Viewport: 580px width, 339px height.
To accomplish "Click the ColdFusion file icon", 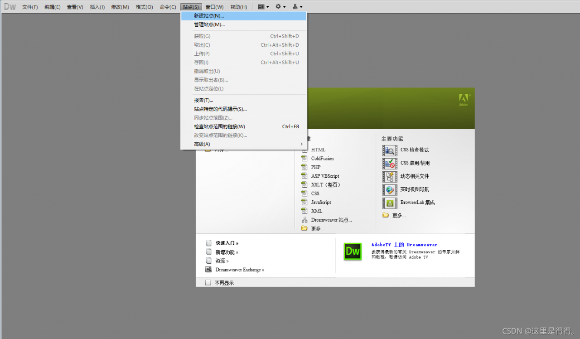I will [304, 158].
